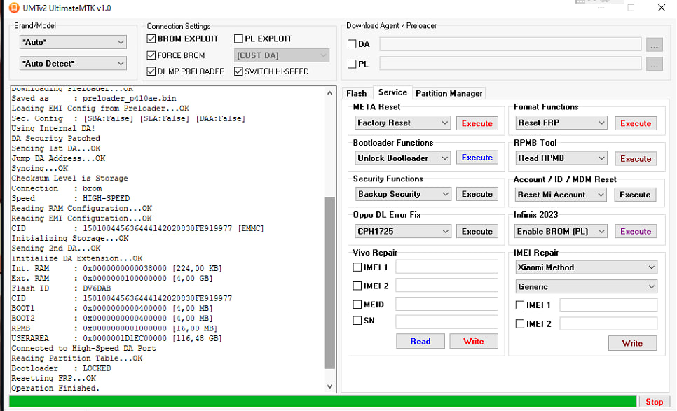Open the [CUST DA] dropdown
This screenshot has height=411, width=677.
click(282, 55)
